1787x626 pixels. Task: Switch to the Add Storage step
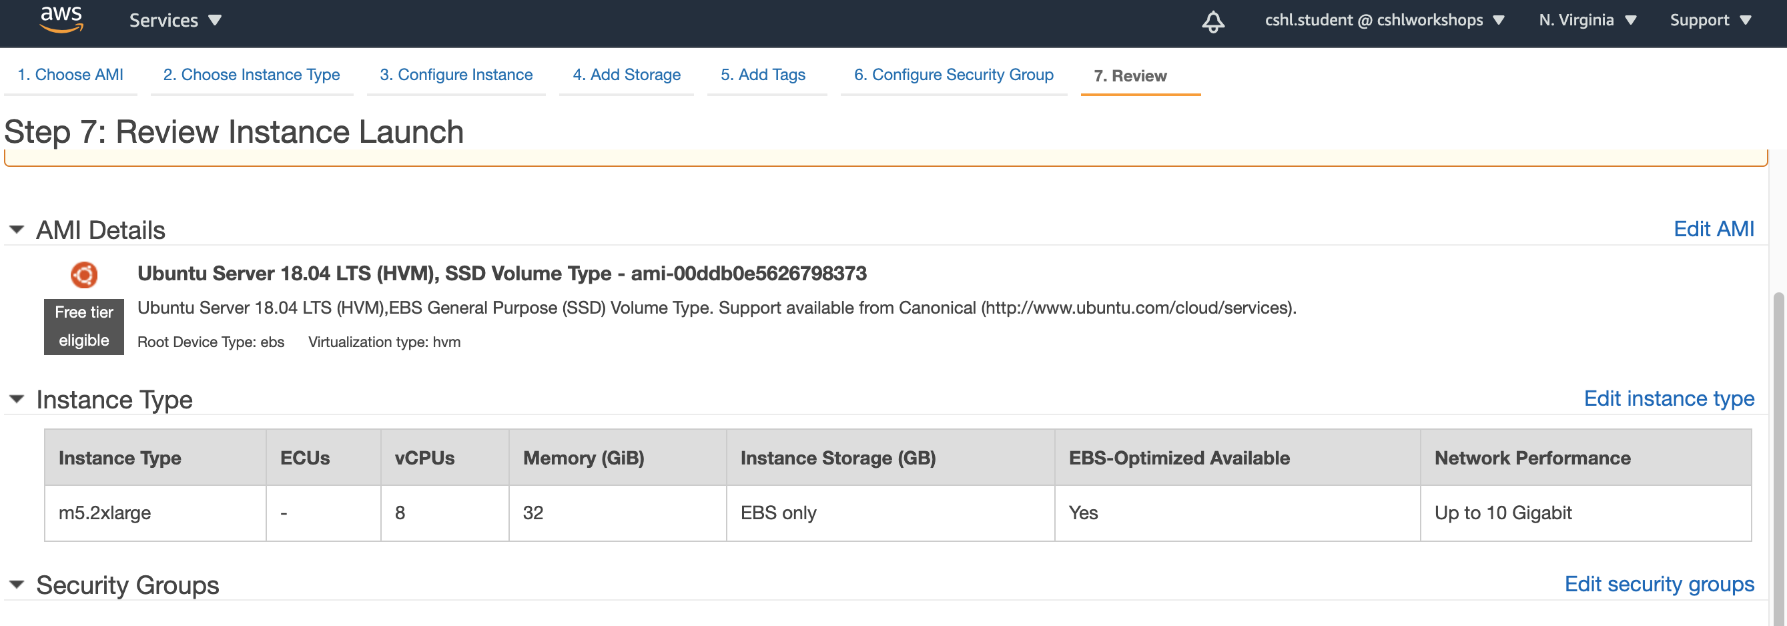626,74
